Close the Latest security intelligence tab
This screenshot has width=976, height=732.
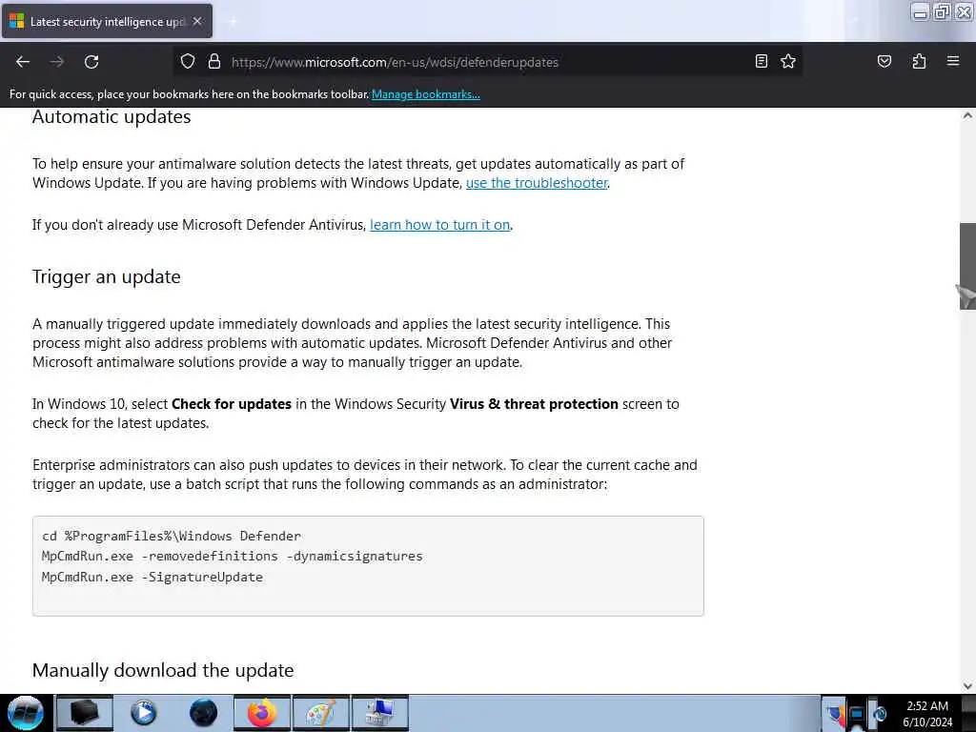[197, 21]
